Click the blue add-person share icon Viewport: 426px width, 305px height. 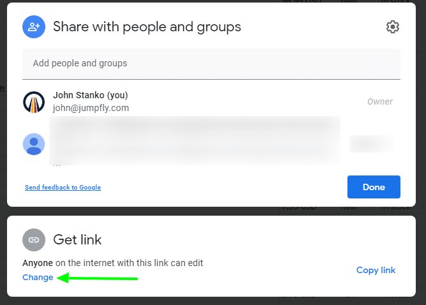[34, 27]
